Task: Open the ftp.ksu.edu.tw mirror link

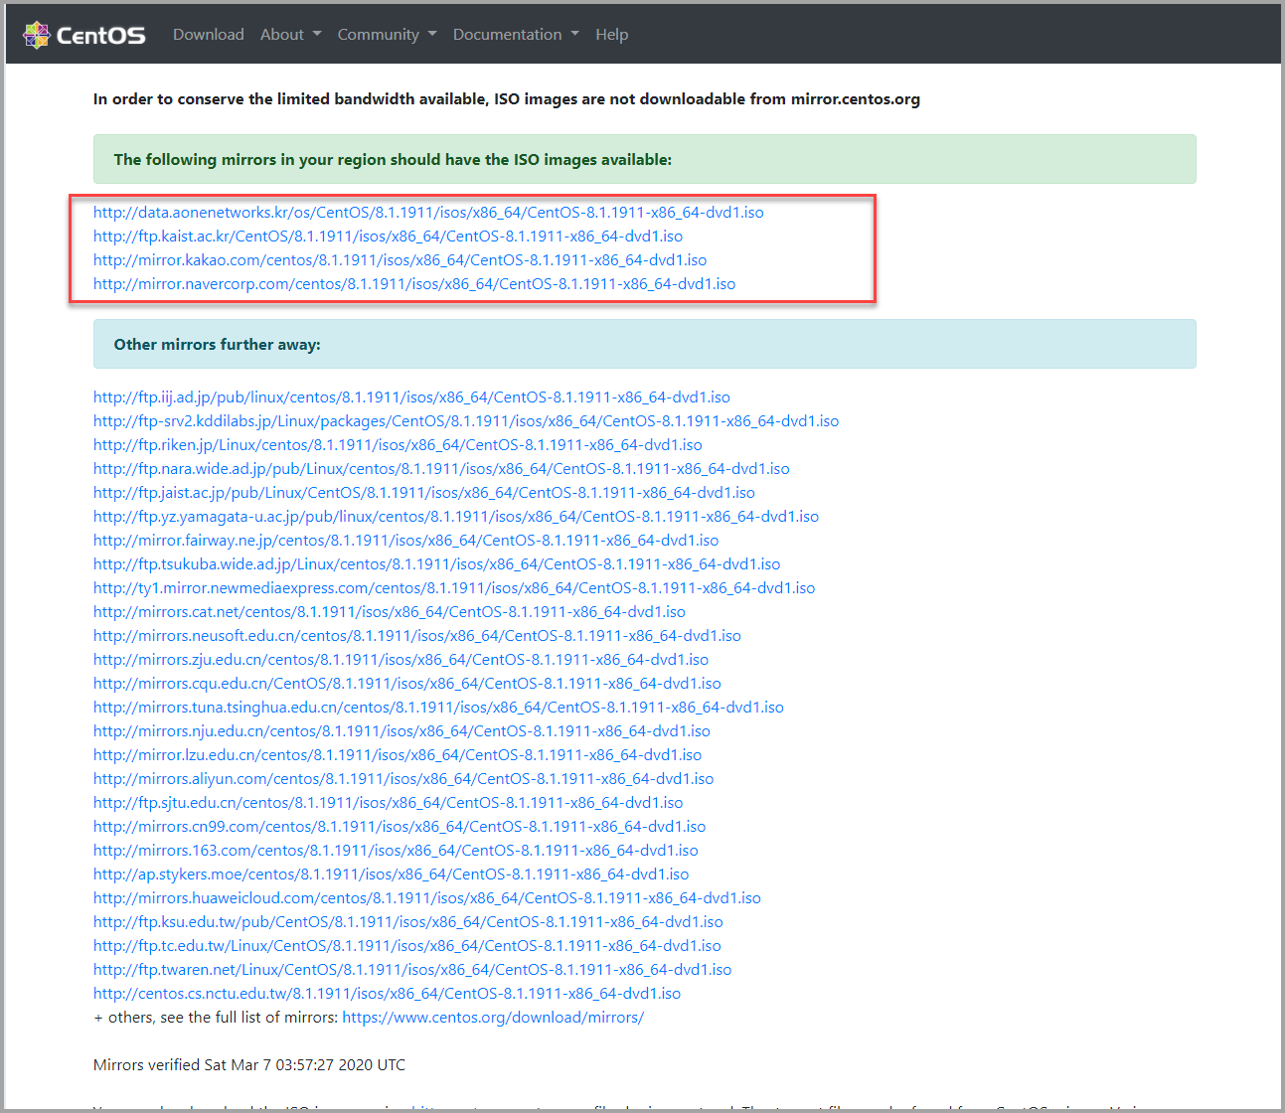Action: (x=408, y=922)
